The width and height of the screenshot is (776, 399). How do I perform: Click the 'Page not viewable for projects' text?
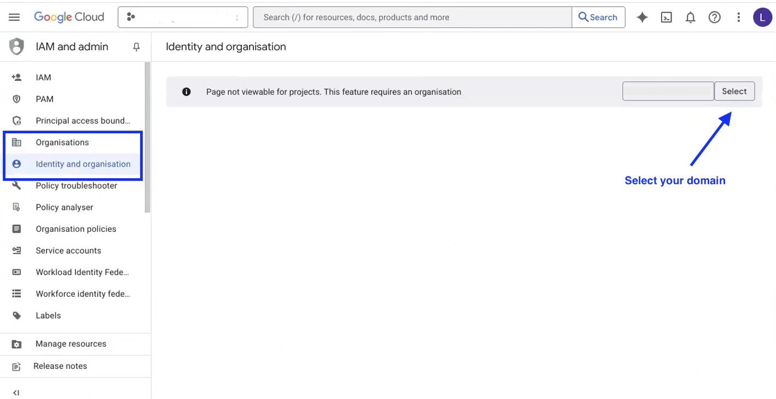tap(334, 92)
